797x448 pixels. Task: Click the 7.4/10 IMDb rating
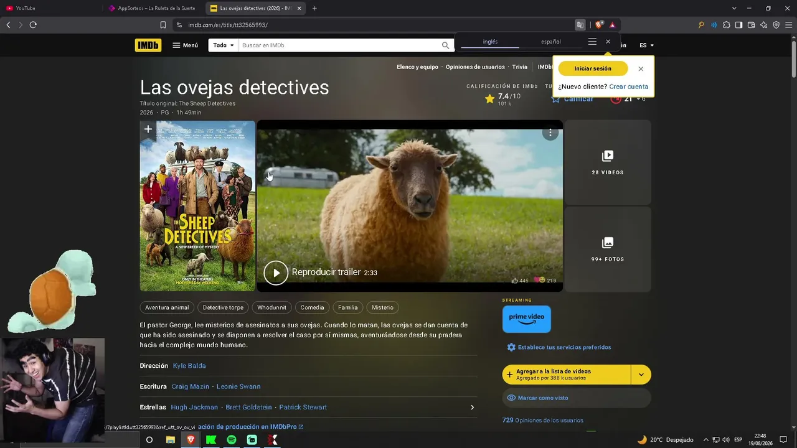pyautogui.click(x=503, y=99)
